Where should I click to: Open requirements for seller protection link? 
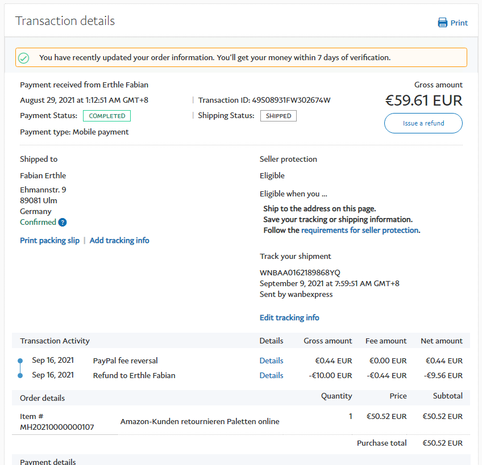tap(360, 230)
